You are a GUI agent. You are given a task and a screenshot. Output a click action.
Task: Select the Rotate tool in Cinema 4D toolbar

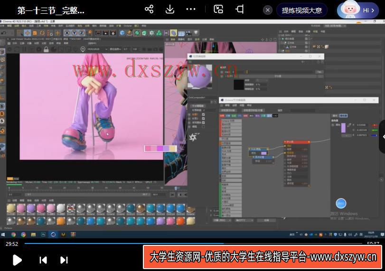click(x=42, y=33)
